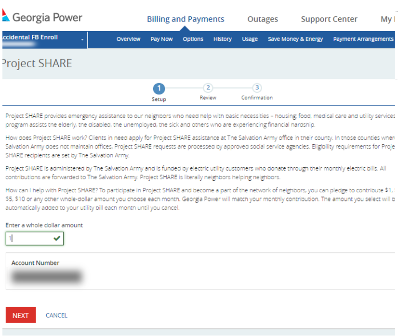Image resolution: width=398 pixels, height=336 pixels.
Task: Click the Georgia Power logo
Action: [41, 18]
